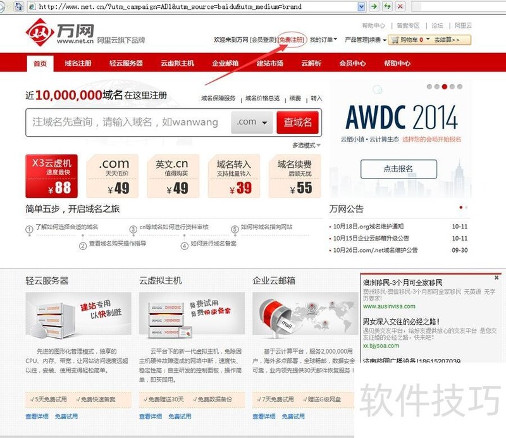The width and height of the screenshot is (506, 438).
Task: Click 查看详细 under 轻云服务器
Action: (x=37, y=416)
